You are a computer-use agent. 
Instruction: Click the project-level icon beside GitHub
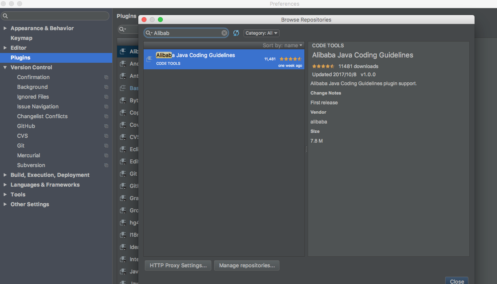106,126
